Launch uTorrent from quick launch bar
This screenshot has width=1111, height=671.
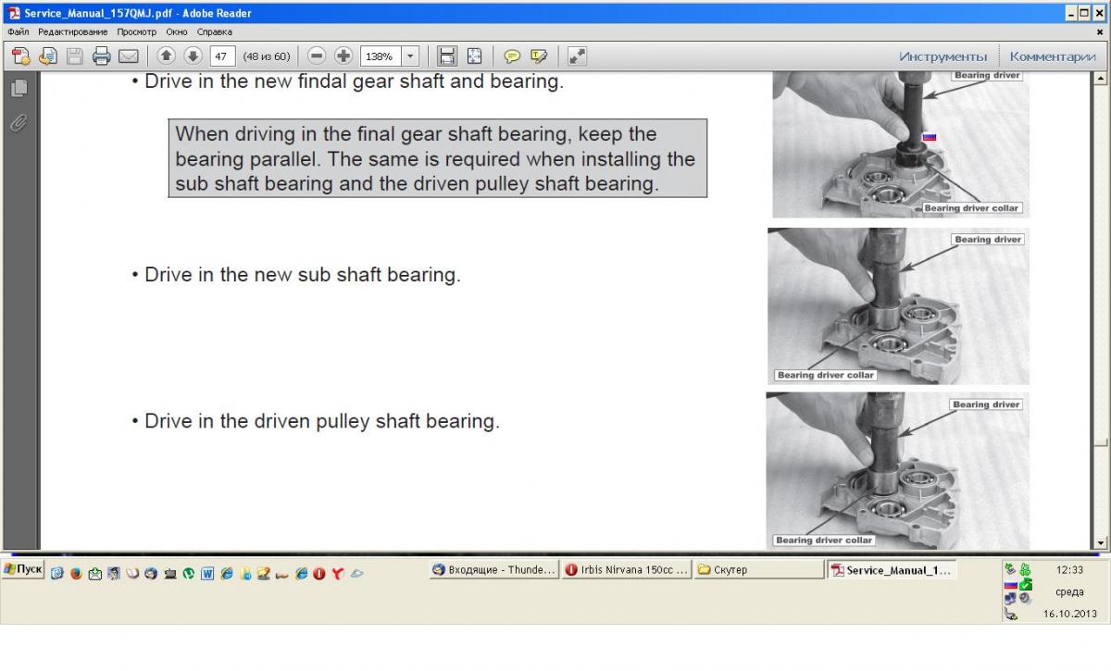(189, 574)
